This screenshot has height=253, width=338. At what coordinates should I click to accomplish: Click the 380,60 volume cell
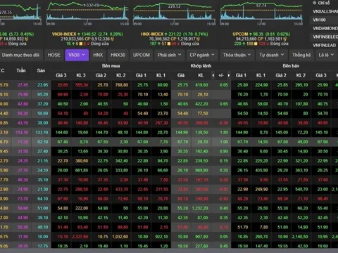click(82, 161)
